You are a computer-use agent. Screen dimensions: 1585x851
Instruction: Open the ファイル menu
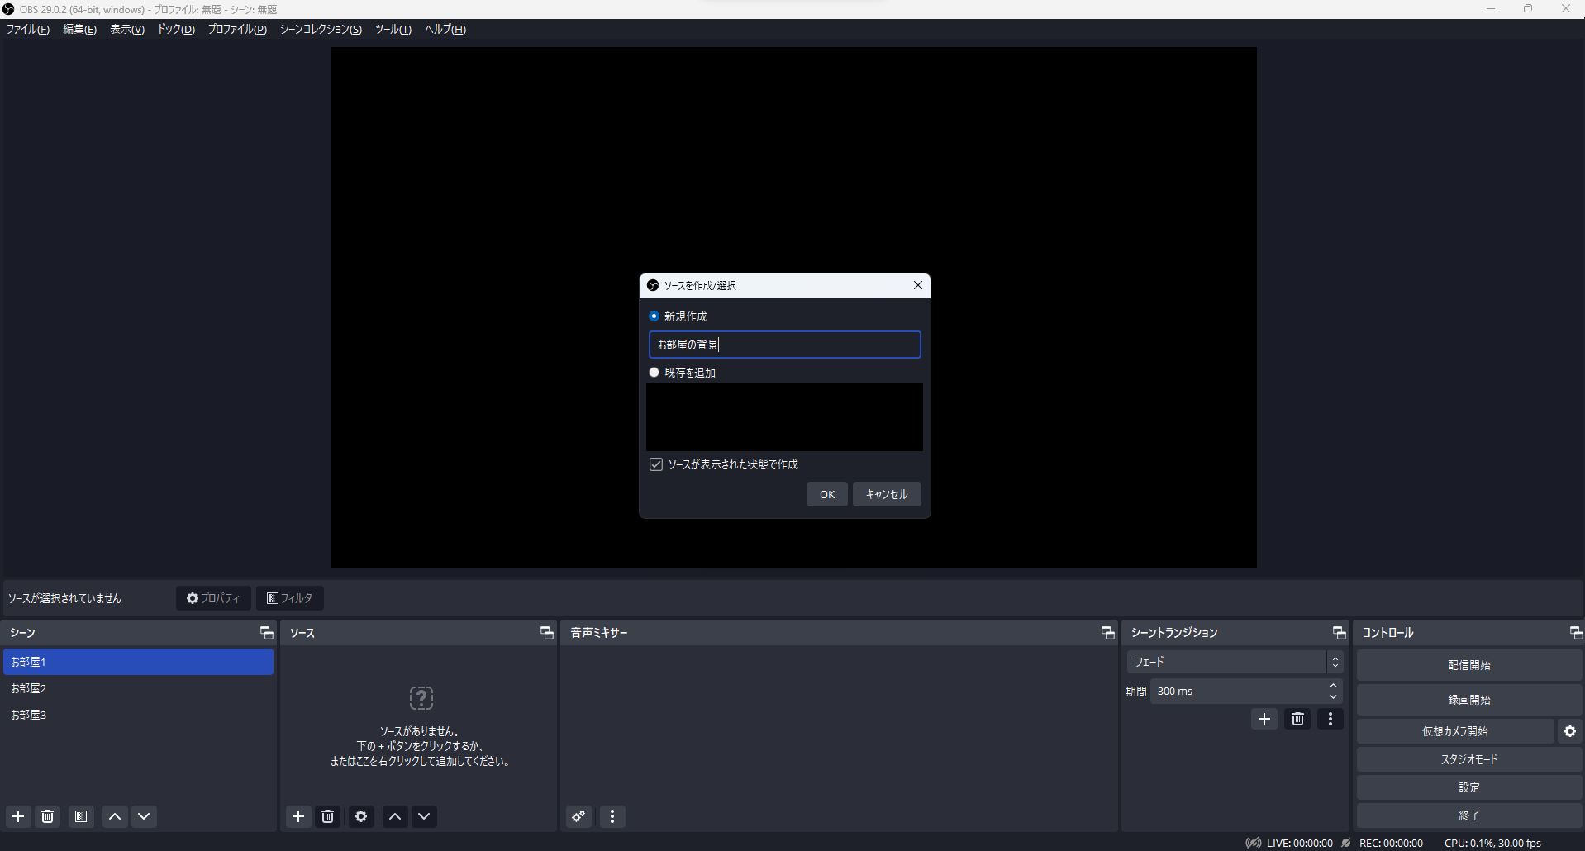(x=28, y=29)
